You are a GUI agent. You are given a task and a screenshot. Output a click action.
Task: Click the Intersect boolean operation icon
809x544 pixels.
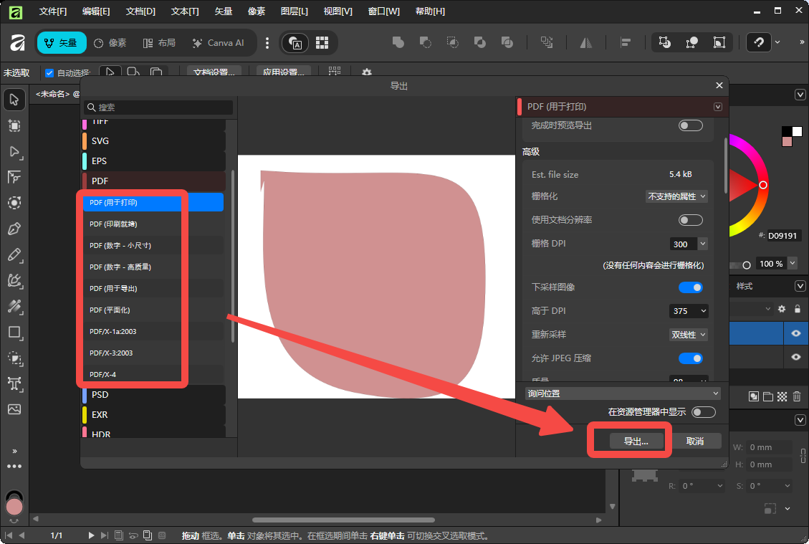pos(452,42)
